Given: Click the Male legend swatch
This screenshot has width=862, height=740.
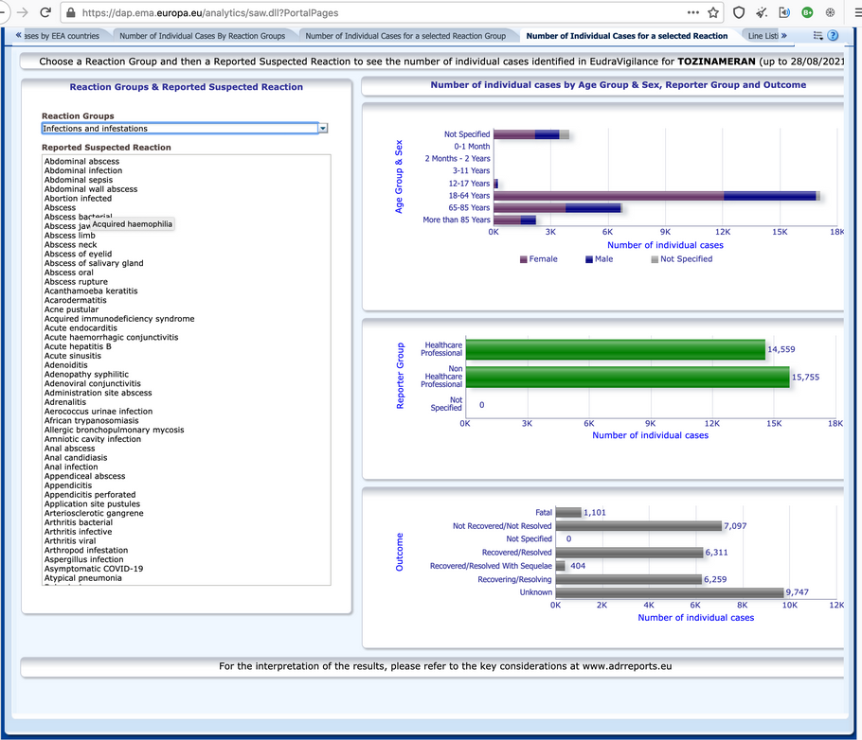Looking at the screenshot, I should tap(589, 259).
